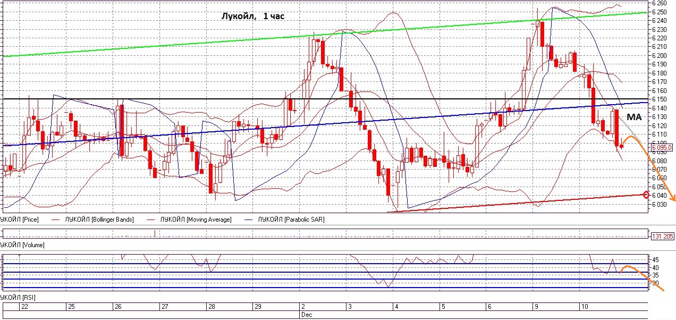The image size is (676, 320).
Task: Click the RSI scale label 40
Action: [655, 267]
